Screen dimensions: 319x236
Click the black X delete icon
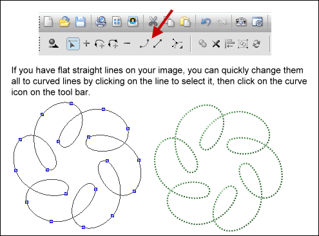tap(216, 44)
